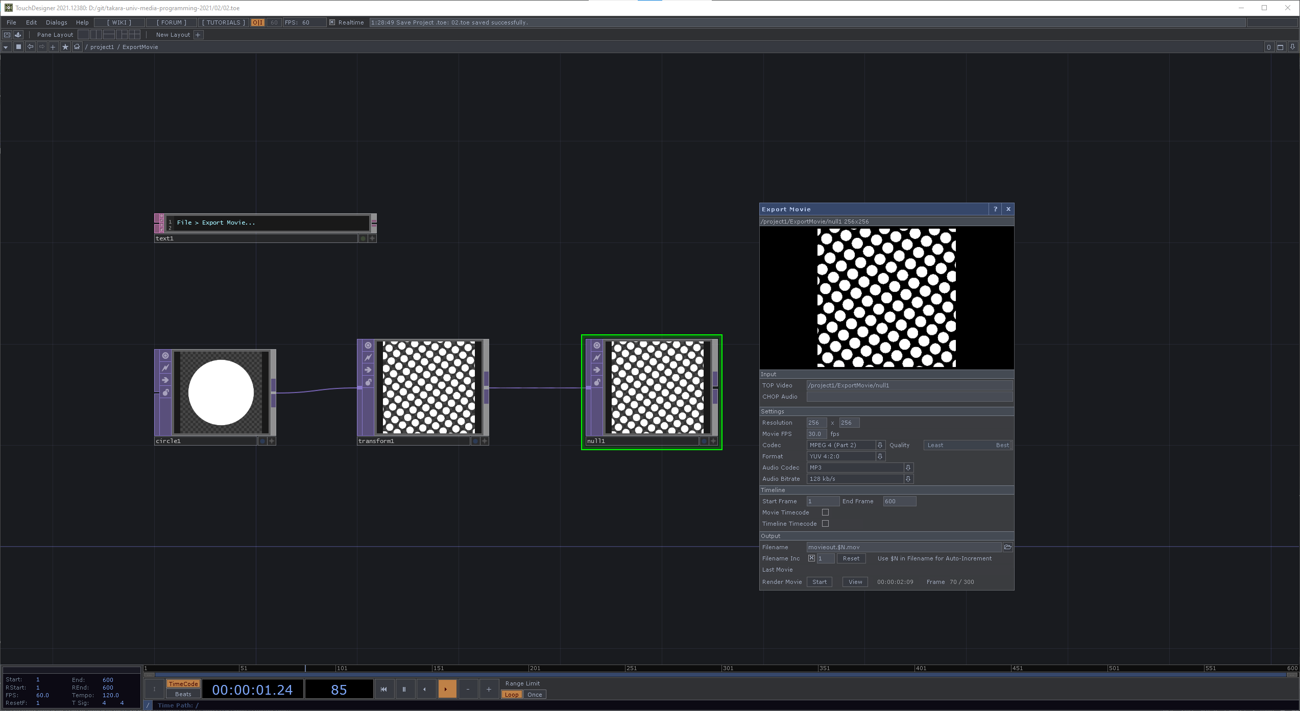The width and height of the screenshot is (1300, 711).
Task: Click the viewer active icon on circle1
Action: coord(165,355)
